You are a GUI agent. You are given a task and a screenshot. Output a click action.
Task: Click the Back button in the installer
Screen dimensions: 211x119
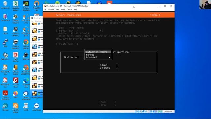pyautogui.click(x=107, y=105)
